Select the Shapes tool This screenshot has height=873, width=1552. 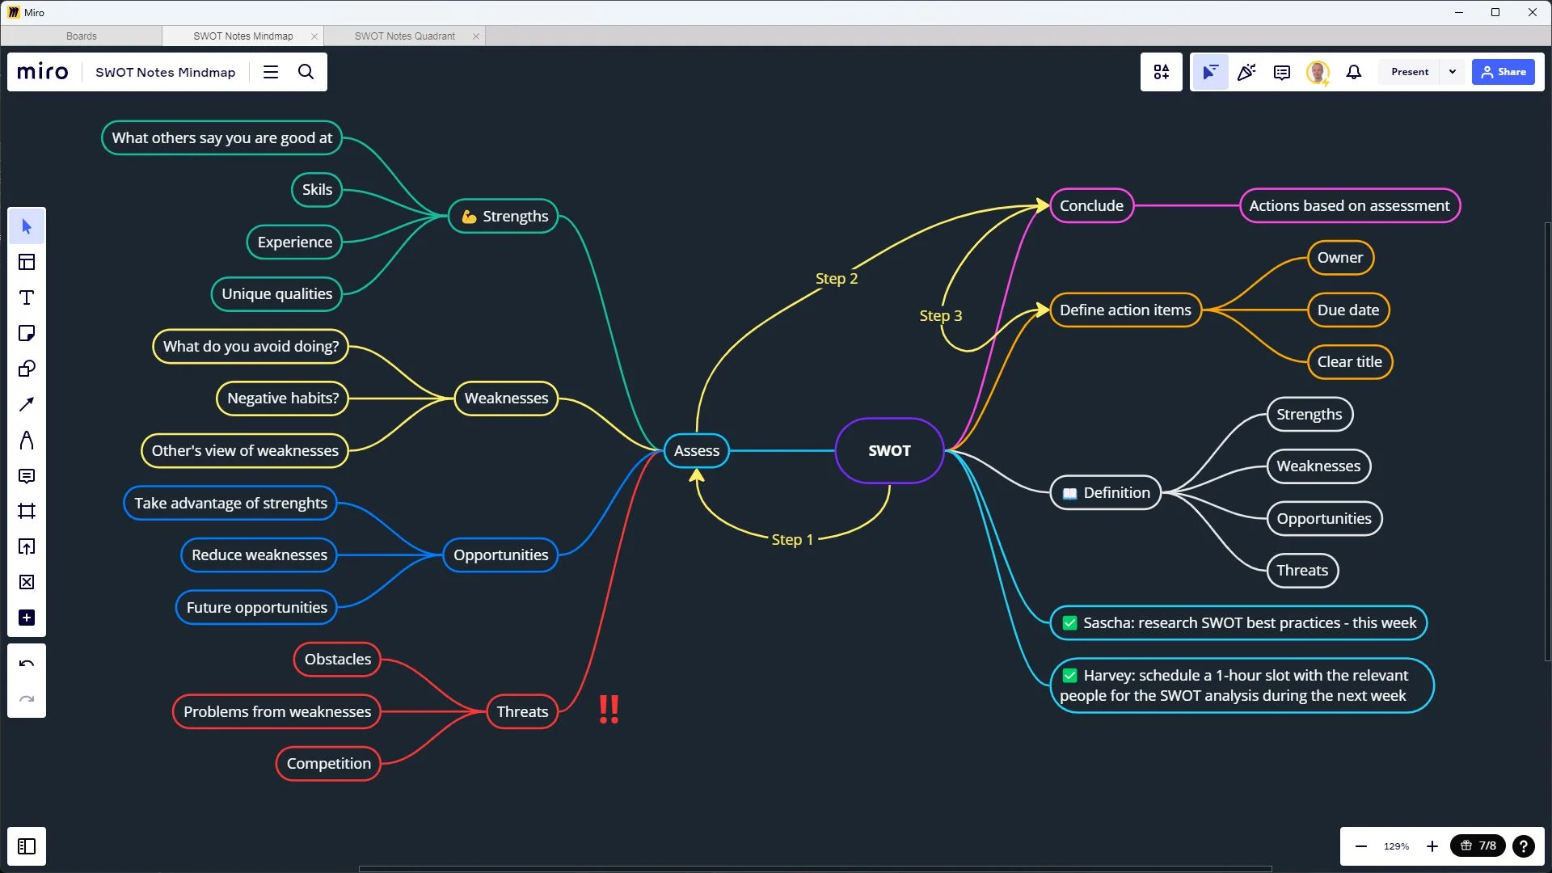click(27, 369)
